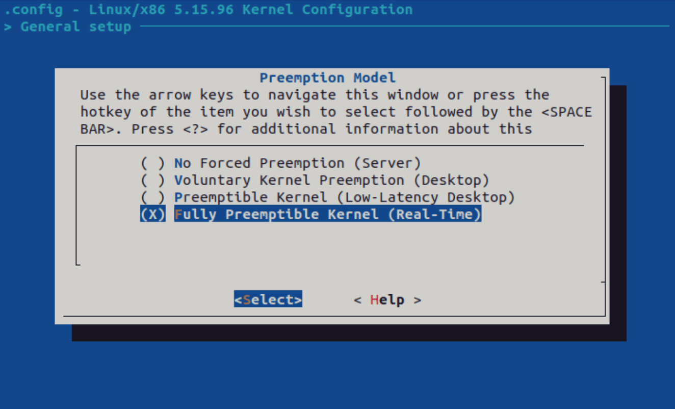Click the Preemption Model dialog title
The height and width of the screenshot is (409, 675).
tap(327, 77)
